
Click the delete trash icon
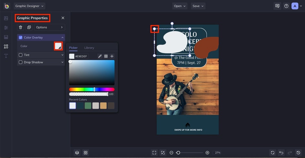coord(21,27)
